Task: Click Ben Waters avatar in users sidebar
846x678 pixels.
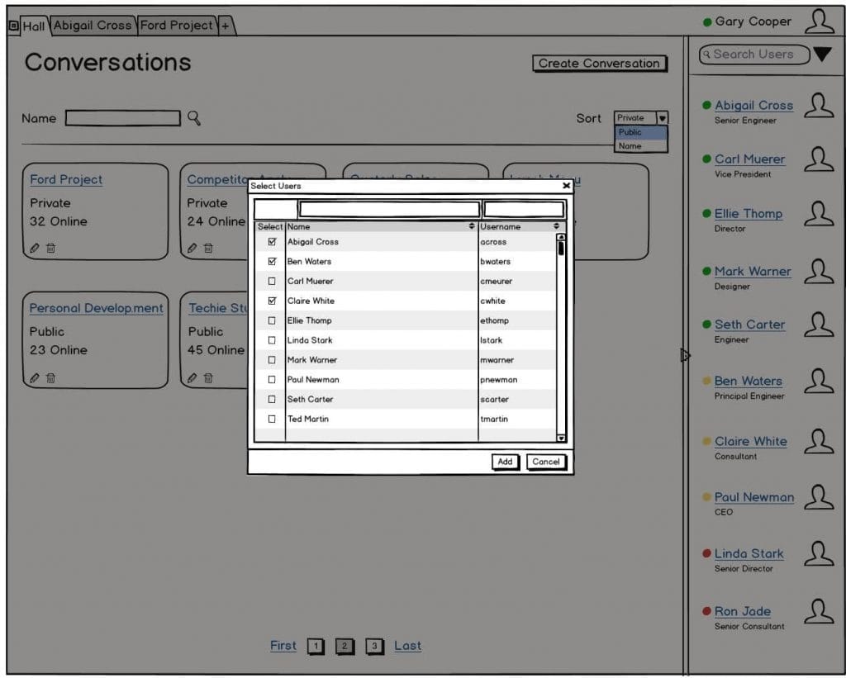Action: point(819,382)
